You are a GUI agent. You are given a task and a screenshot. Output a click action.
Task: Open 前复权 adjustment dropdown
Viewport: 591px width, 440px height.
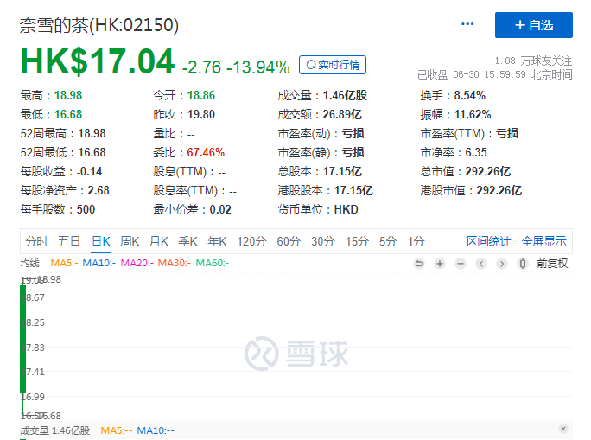click(x=552, y=264)
